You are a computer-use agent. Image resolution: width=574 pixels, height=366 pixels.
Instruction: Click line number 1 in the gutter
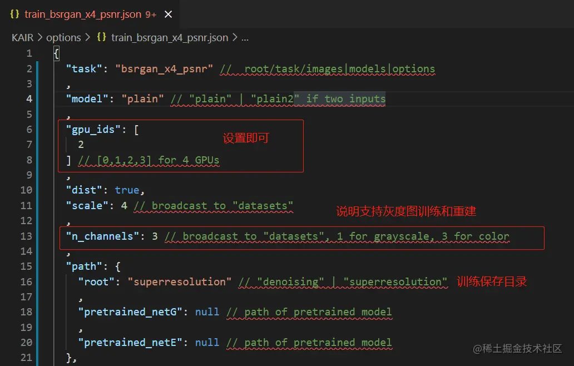pyautogui.click(x=29, y=53)
